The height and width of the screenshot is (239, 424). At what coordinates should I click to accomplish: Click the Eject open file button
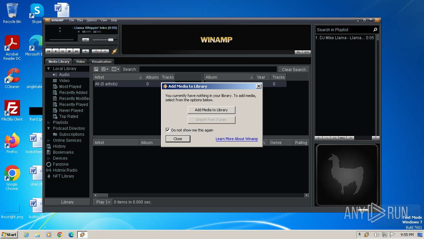(x=85, y=51)
